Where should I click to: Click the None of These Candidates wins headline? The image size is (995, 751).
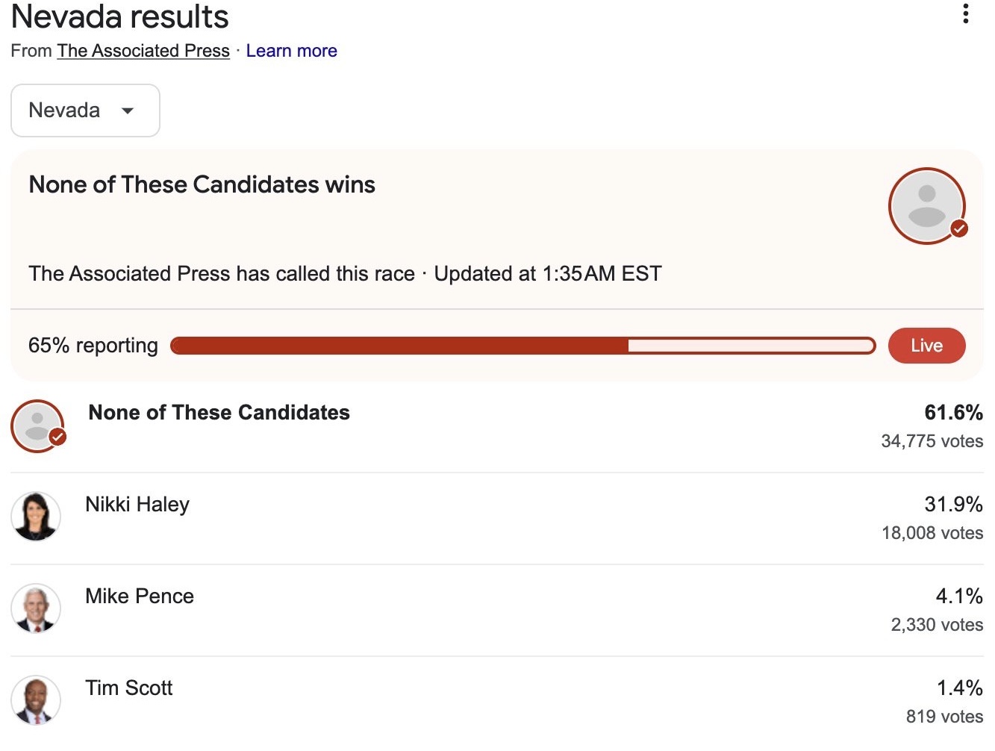pyautogui.click(x=202, y=184)
